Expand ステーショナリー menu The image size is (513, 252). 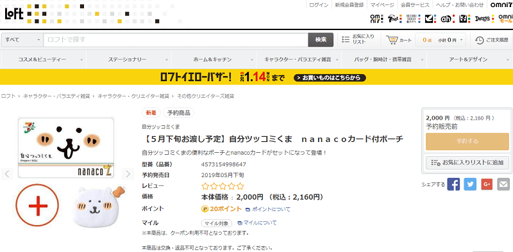(x=130, y=59)
